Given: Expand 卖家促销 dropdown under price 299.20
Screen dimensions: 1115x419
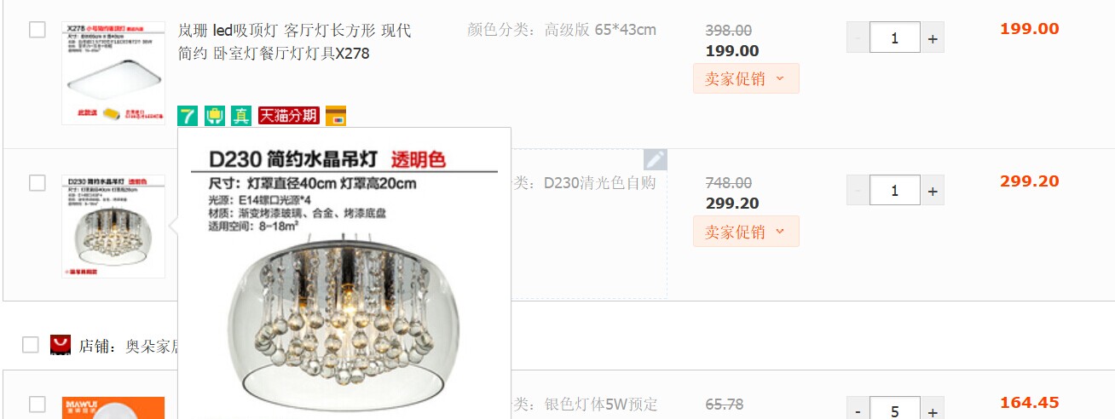Looking at the screenshot, I should [746, 232].
